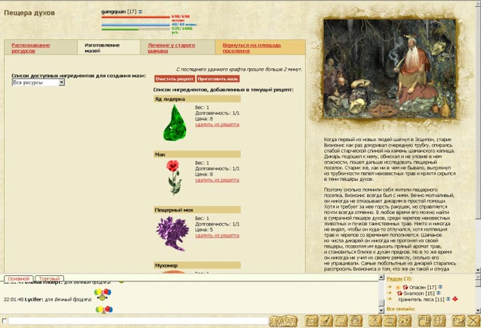Switch to the 'Торговый' chat tab

pyautogui.click(x=49, y=279)
